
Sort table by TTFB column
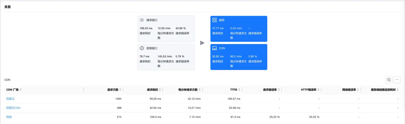pos(239,90)
